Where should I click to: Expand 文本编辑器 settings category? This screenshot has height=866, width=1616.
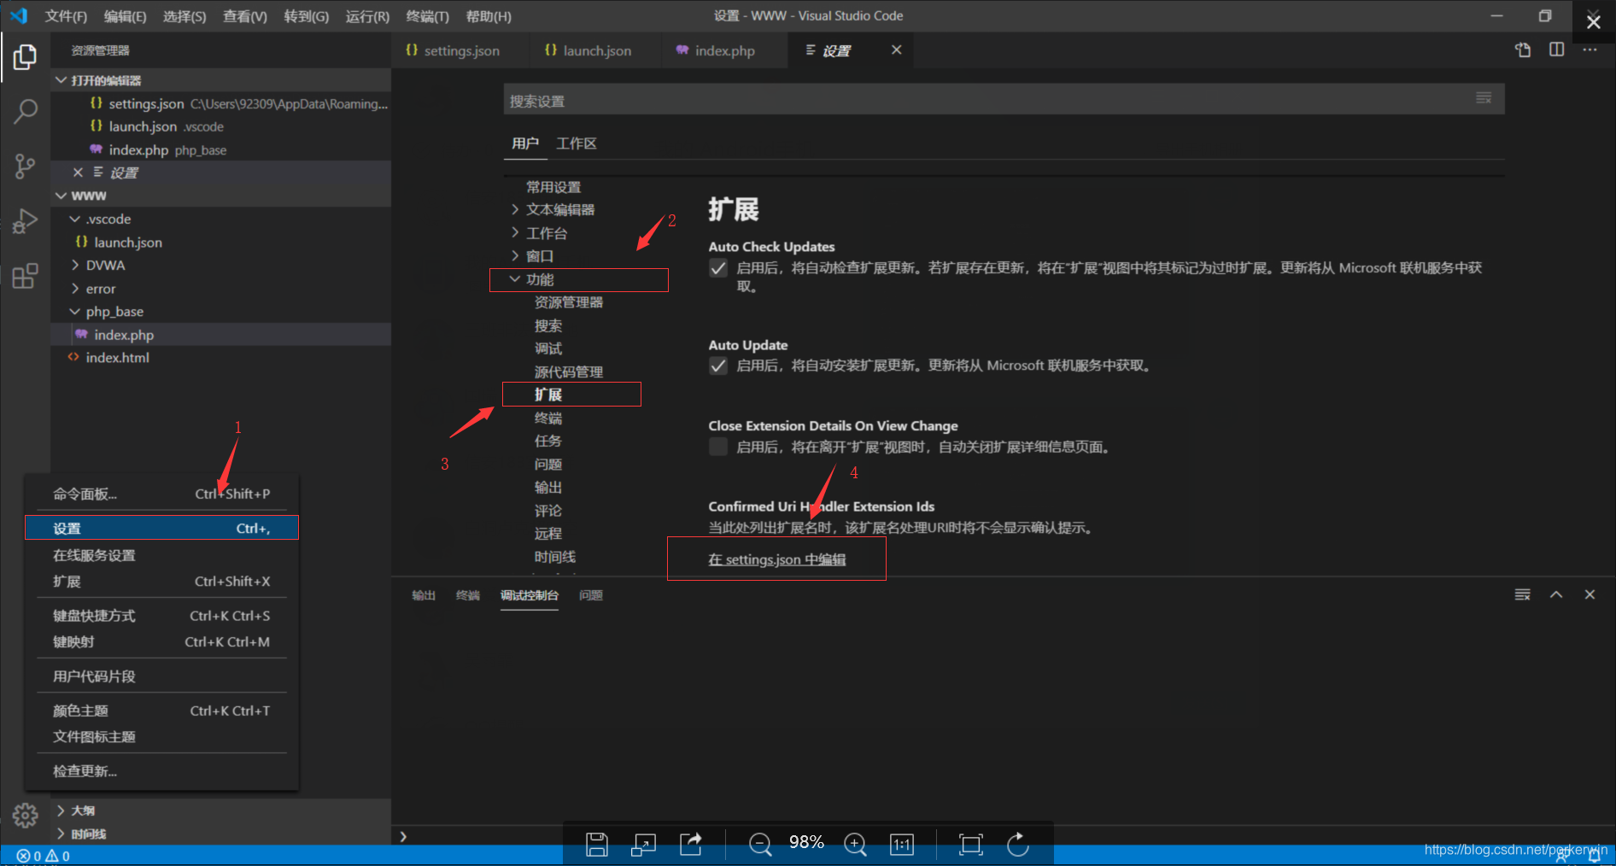pyautogui.click(x=515, y=209)
